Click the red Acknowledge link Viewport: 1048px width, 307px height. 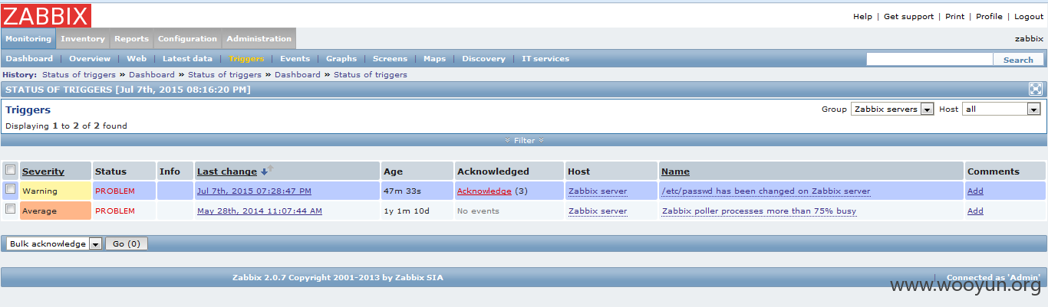tap(484, 191)
